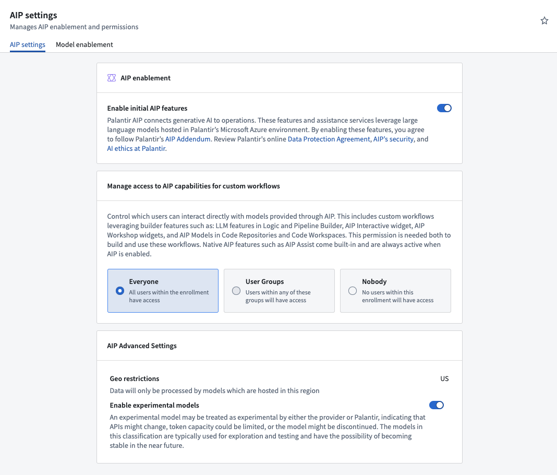Click the AIP Advanced Settings heading
This screenshot has height=475, width=557.
[x=142, y=346]
